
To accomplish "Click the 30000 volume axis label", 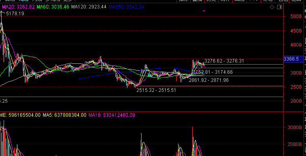I will (295, 128).
